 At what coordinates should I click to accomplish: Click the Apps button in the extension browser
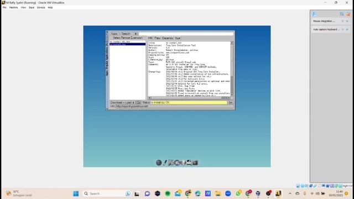(114, 34)
